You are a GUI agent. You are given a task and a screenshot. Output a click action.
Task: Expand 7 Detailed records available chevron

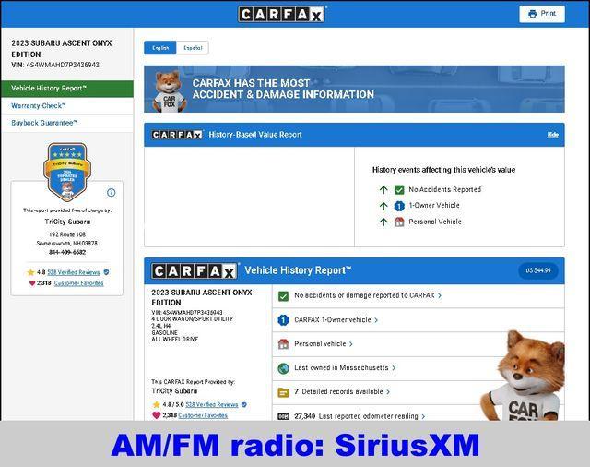[x=388, y=392]
